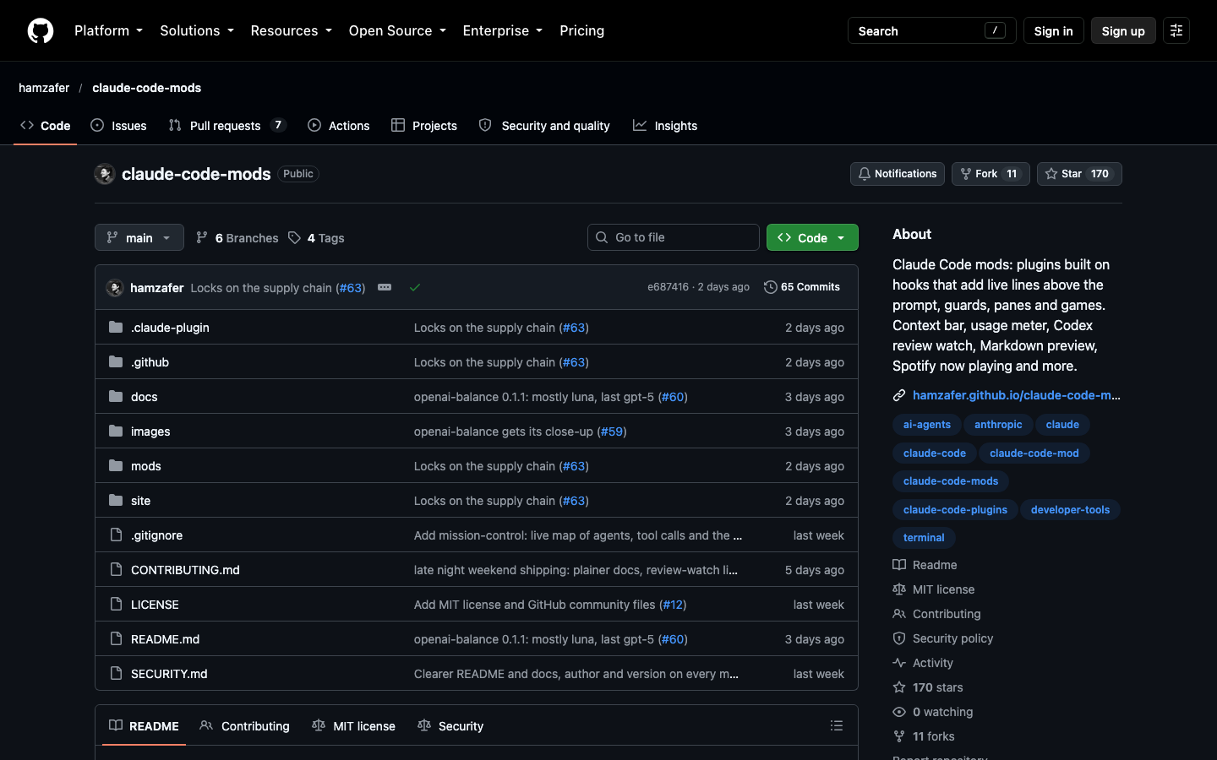
Task: Open Notifications for this repository
Action: pos(898,174)
